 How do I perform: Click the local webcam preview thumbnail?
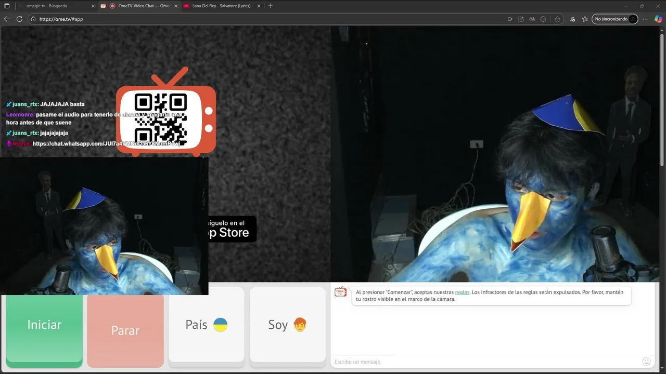(104, 226)
